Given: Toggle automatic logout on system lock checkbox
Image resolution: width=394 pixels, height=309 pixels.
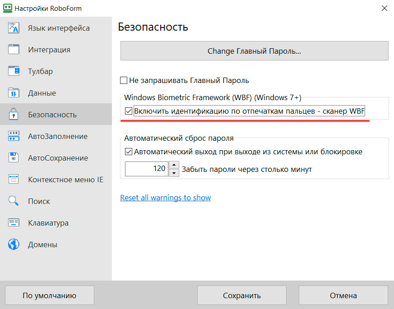Looking at the screenshot, I should point(129,152).
